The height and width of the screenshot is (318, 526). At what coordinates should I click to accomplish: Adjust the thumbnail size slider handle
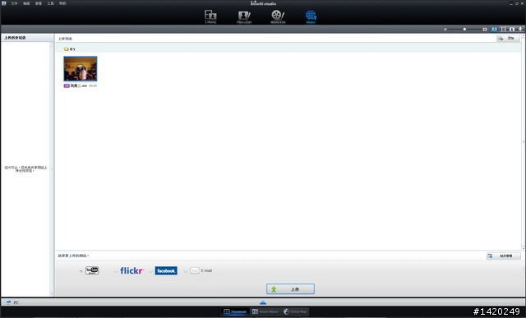click(464, 30)
